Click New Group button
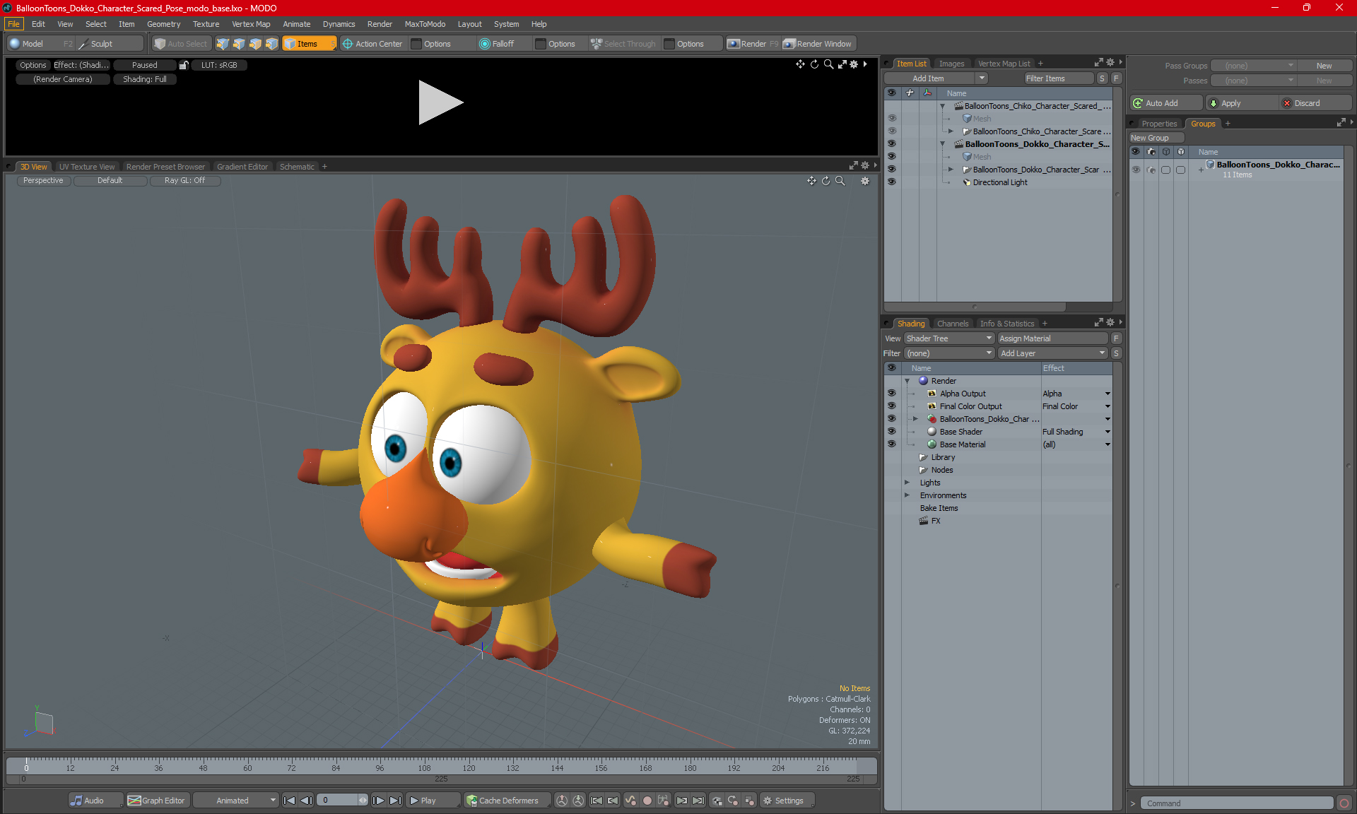 1156,138
